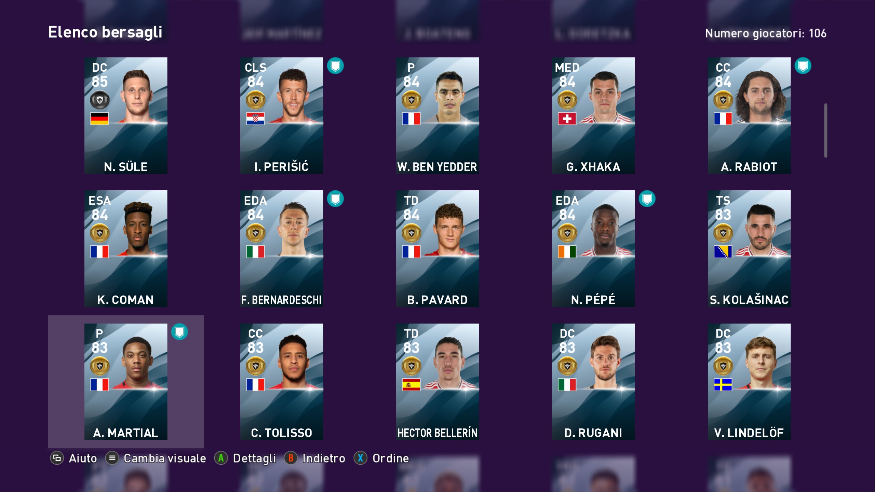Screen dimensions: 875x492
Task: Go back using the Indietro B button
Action: coord(291,458)
